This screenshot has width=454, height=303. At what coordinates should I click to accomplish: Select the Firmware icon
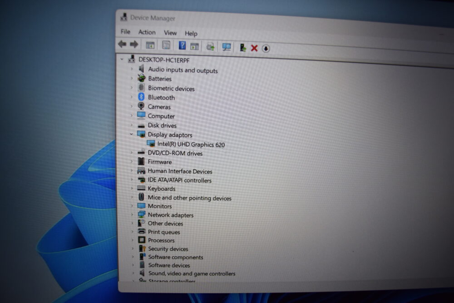pyautogui.click(x=141, y=161)
